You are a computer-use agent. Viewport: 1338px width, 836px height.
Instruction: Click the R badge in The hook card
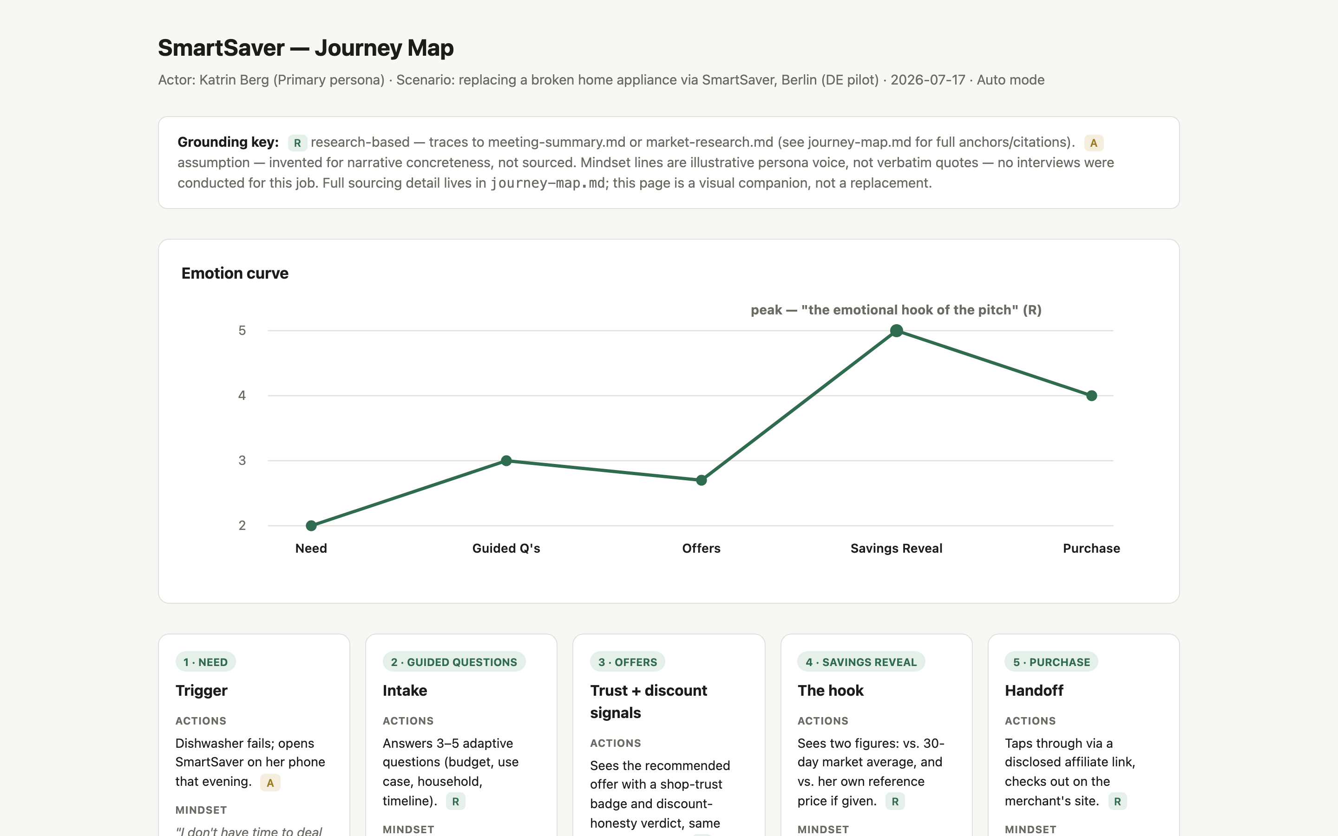[895, 802]
